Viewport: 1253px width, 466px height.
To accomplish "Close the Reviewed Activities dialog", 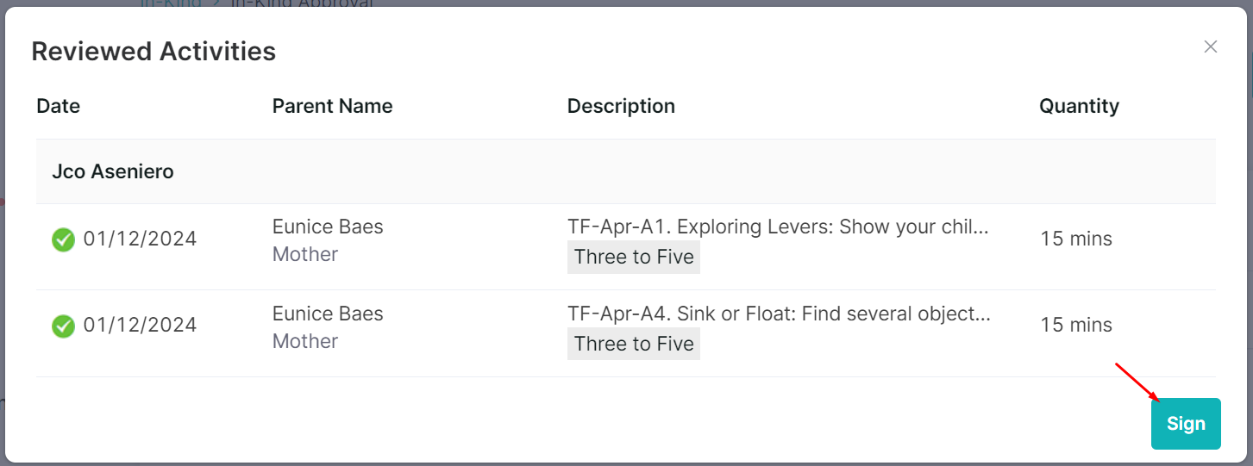I will (x=1211, y=47).
